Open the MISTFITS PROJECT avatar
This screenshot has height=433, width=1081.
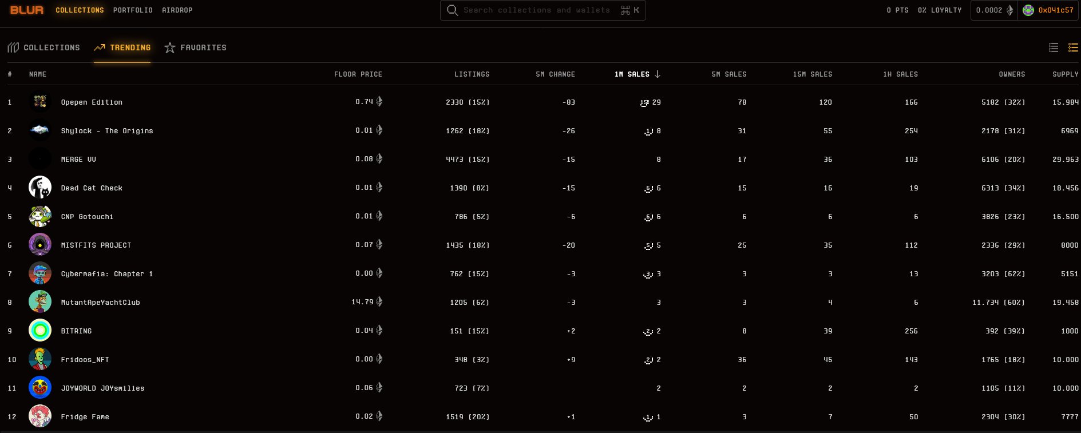40,245
